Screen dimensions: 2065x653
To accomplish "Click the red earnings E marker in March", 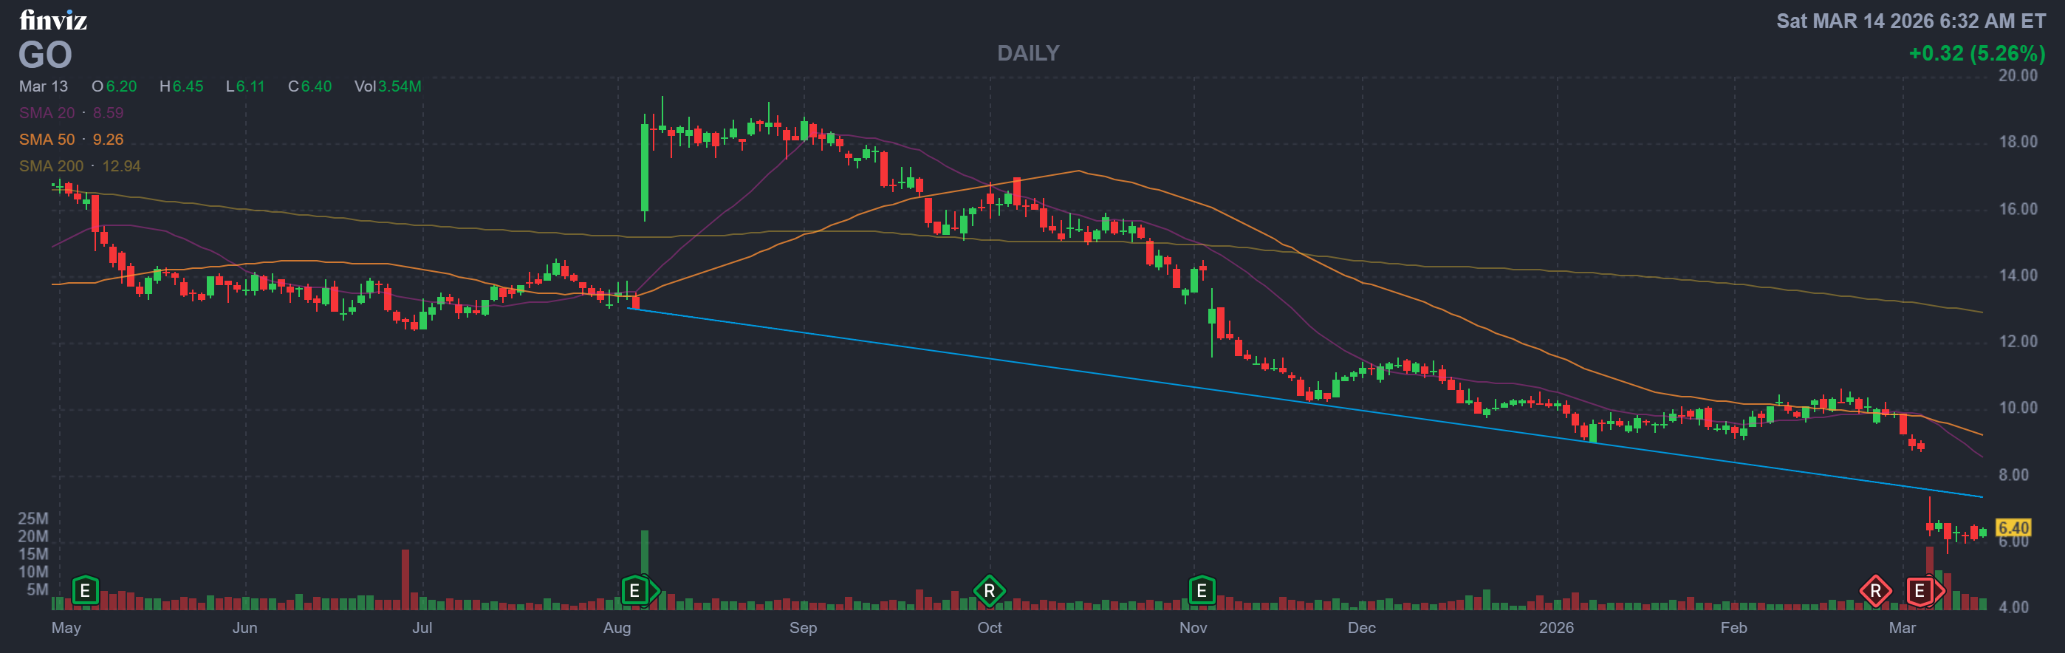I will 1919,591.
